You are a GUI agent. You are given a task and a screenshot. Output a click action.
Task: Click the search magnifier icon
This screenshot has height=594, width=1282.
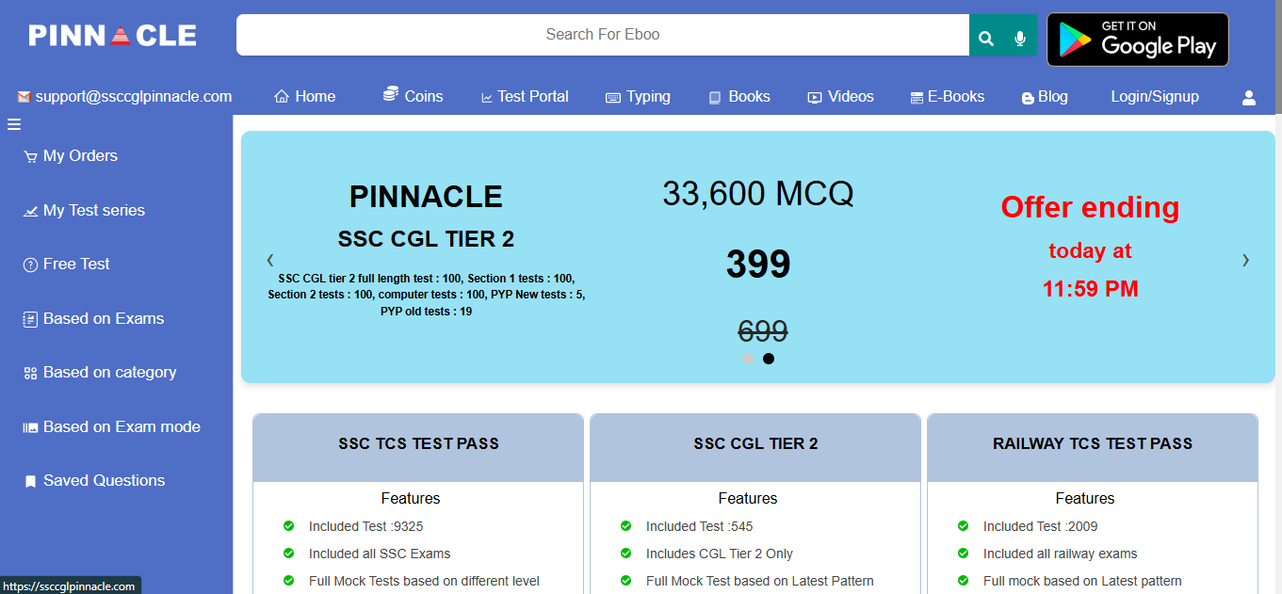click(x=985, y=38)
